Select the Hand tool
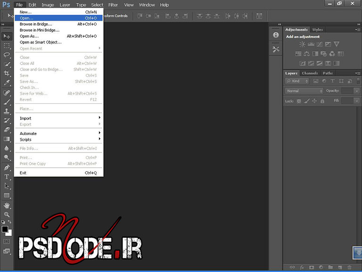Image resolution: width=362 pixels, height=272 pixels. [7, 205]
